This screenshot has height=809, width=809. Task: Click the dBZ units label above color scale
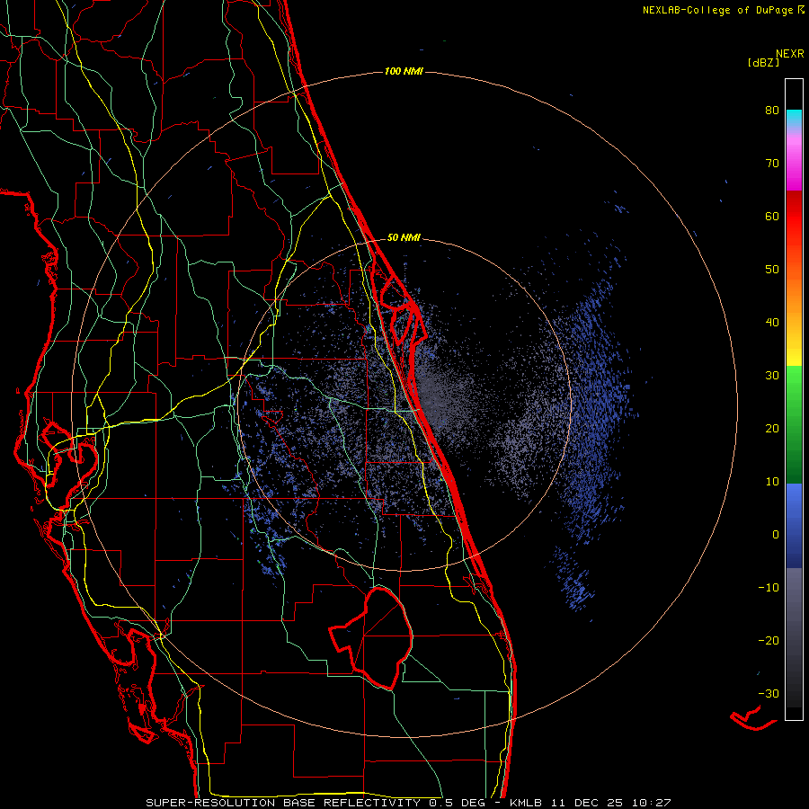pyautogui.click(x=763, y=63)
